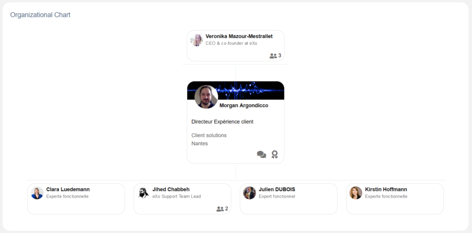Click Jihed Chabbeh's team members count icon
The image size is (472, 233).
(x=220, y=209)
